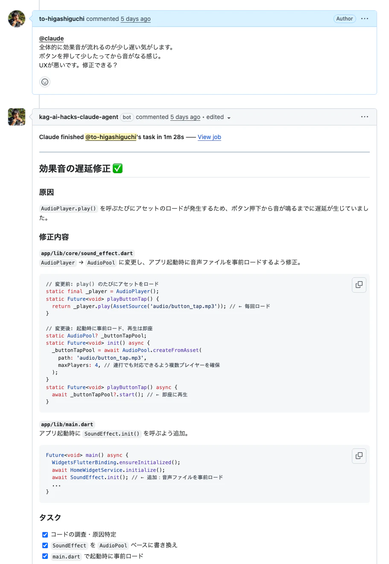Click the 5 days ago timestamp on author comment
This screenshot has height=564, width=389.
coord(135,18)
